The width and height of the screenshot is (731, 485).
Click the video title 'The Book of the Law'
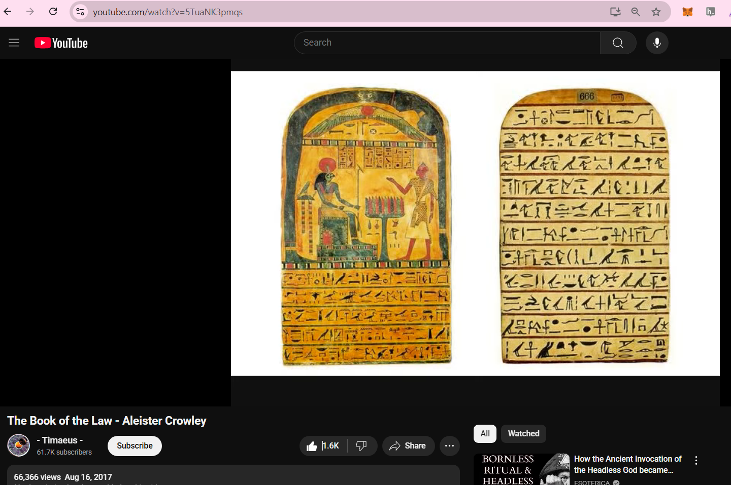point(107,421)
